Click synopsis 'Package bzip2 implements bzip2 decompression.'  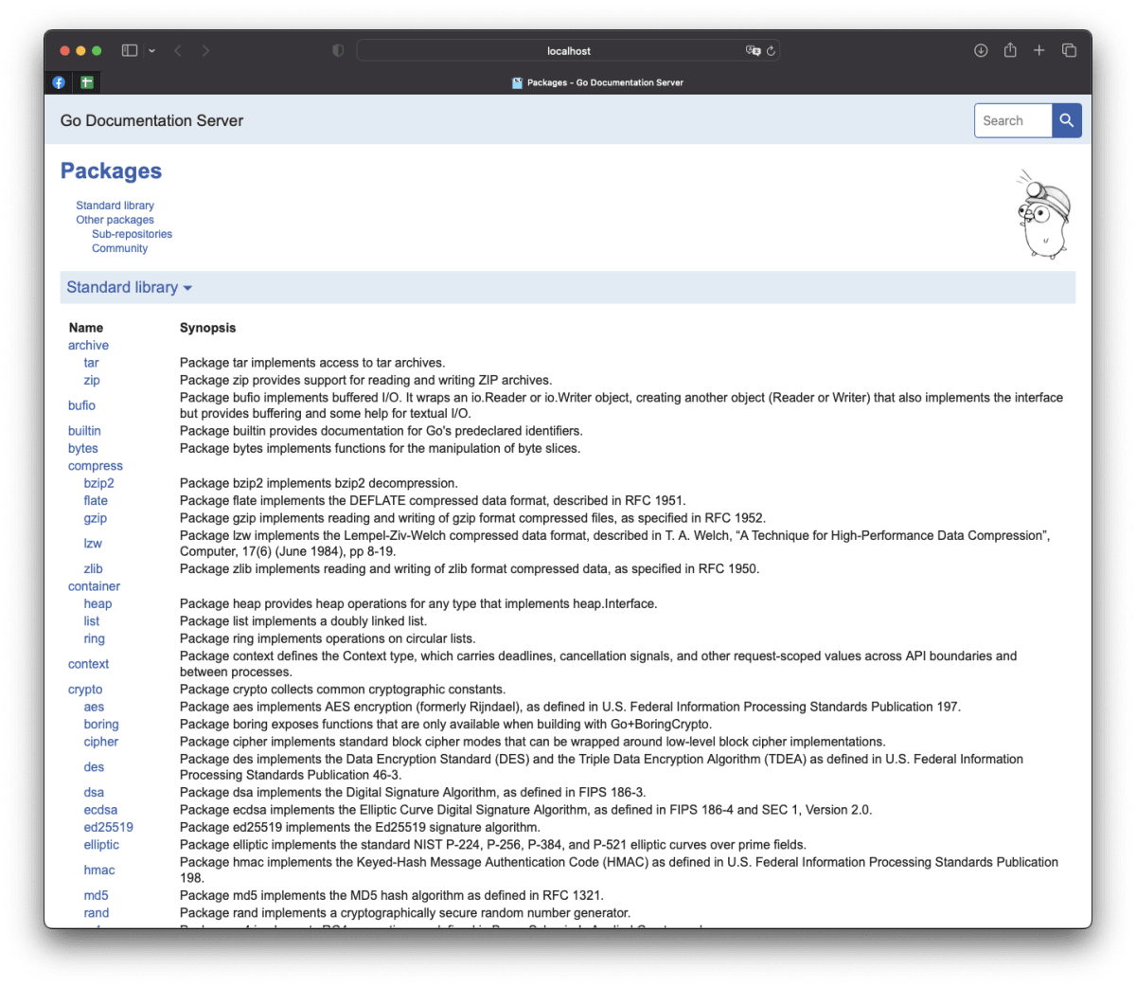pos(319,483)
